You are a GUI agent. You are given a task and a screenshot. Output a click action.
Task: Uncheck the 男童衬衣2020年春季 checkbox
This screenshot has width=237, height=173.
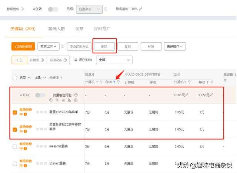[x=15, y=112]
